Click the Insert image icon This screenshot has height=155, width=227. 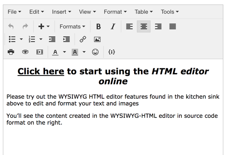[x=97, y=39]
